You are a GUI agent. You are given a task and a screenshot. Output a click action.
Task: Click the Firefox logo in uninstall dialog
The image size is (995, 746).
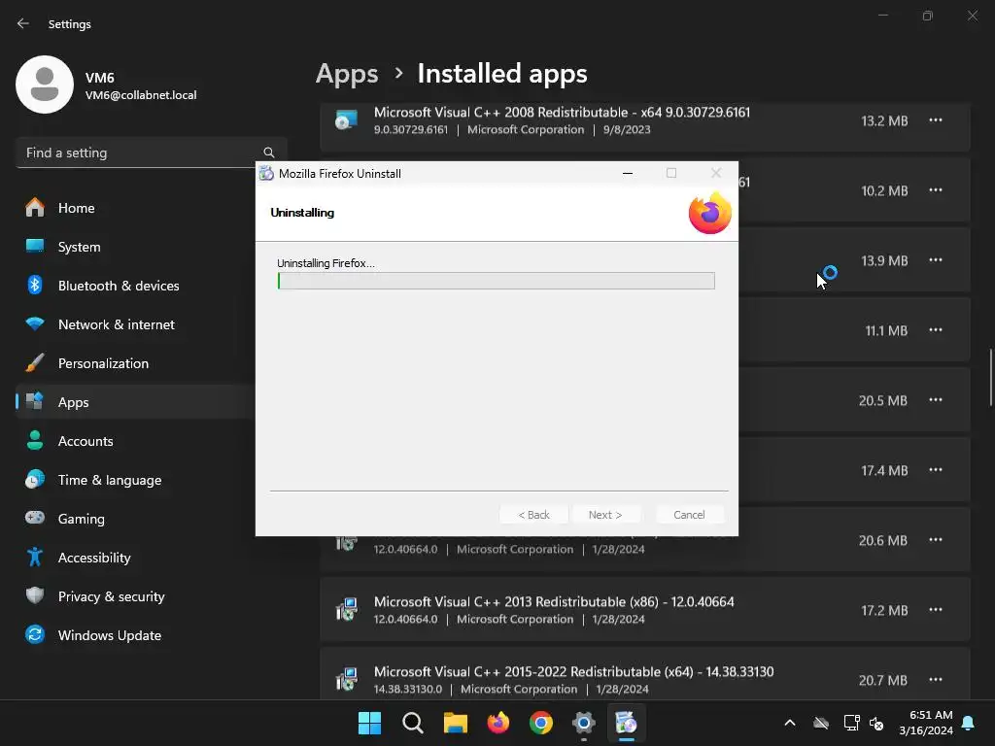(x=710, y=213)
